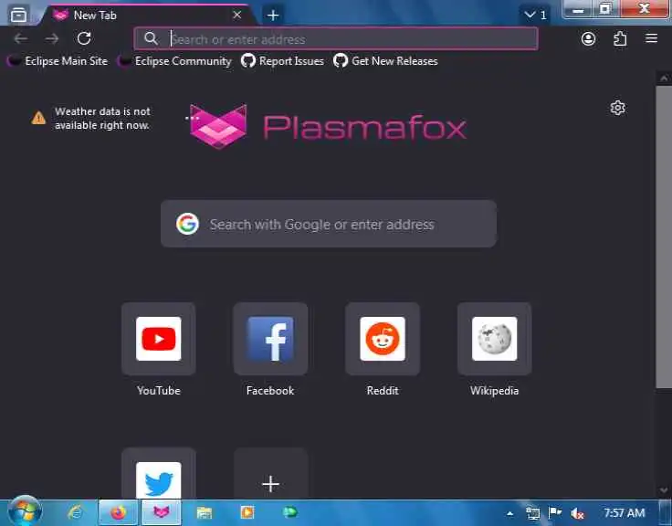The height and width of the screenshot is (526, 672).
Task: Click the 7:57 AM clock
Action: (x=624, y=512)
